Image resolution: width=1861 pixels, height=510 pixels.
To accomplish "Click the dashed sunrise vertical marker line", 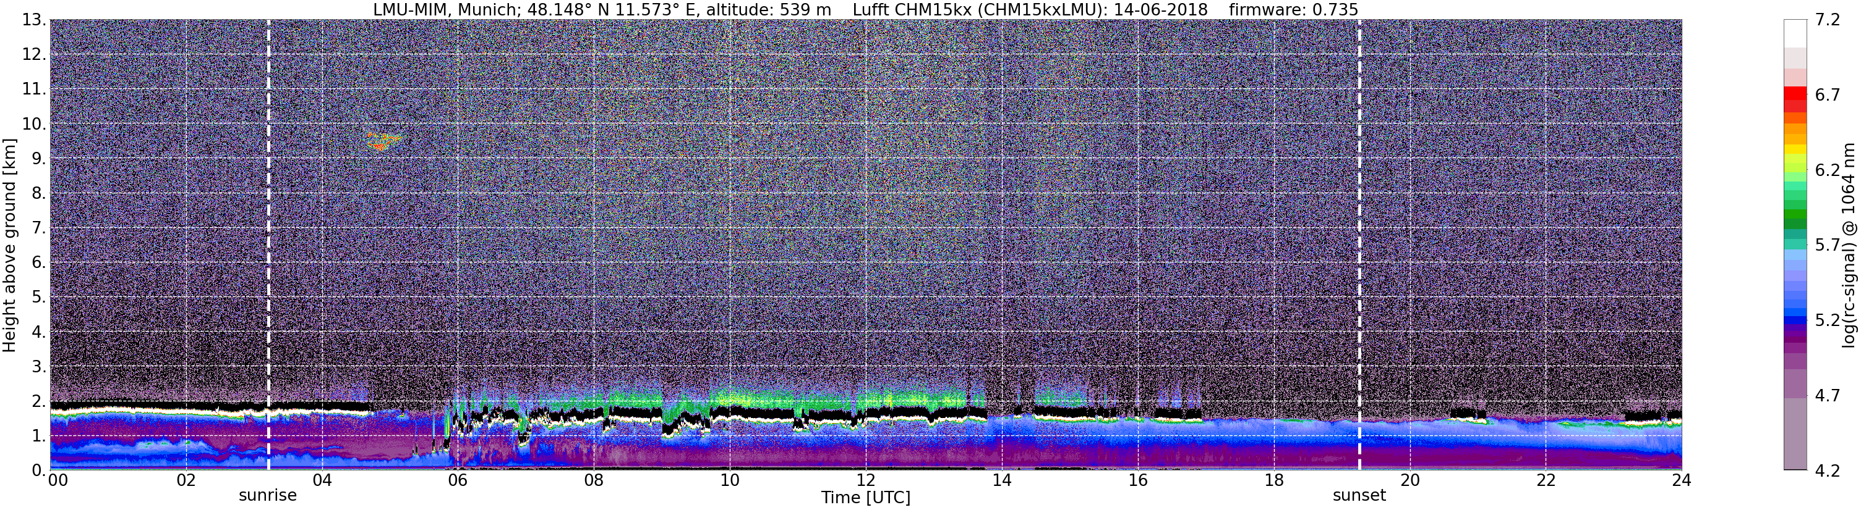I will tap(269, 245).
